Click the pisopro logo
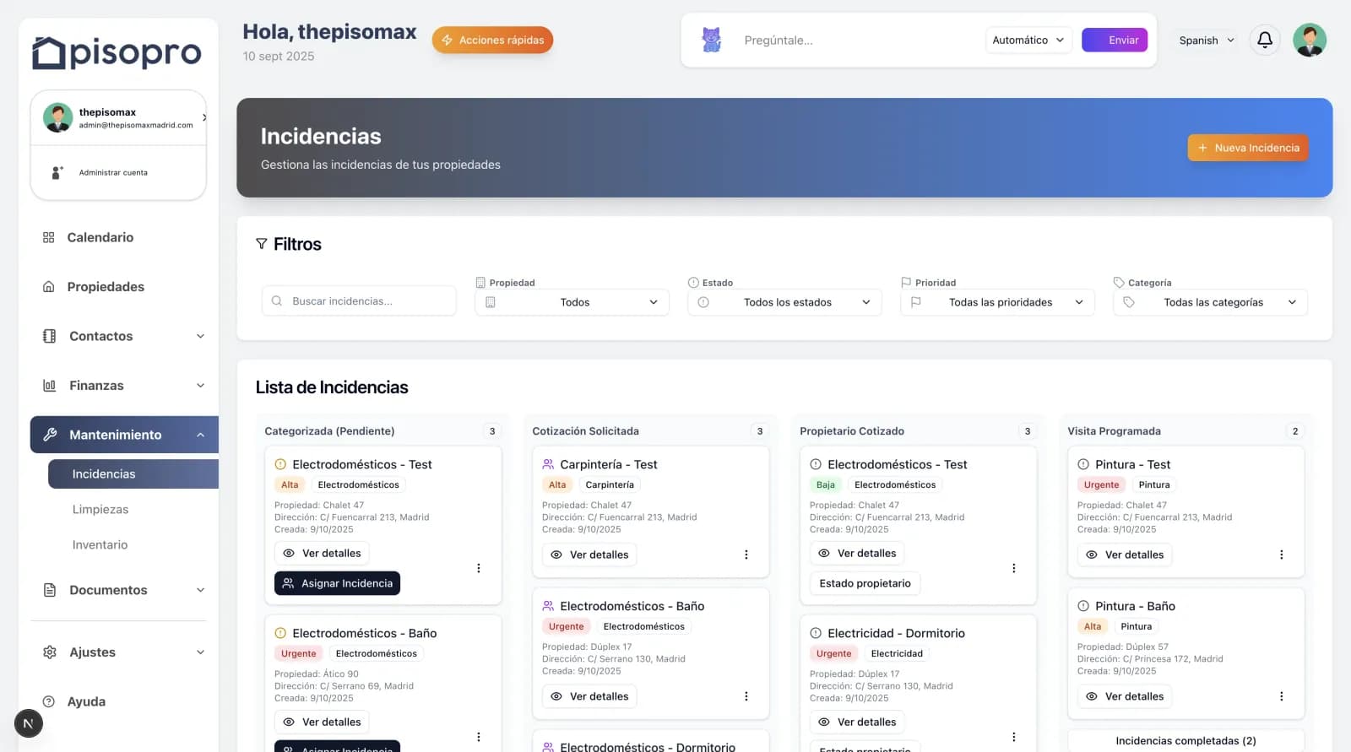 pos(117,52)
